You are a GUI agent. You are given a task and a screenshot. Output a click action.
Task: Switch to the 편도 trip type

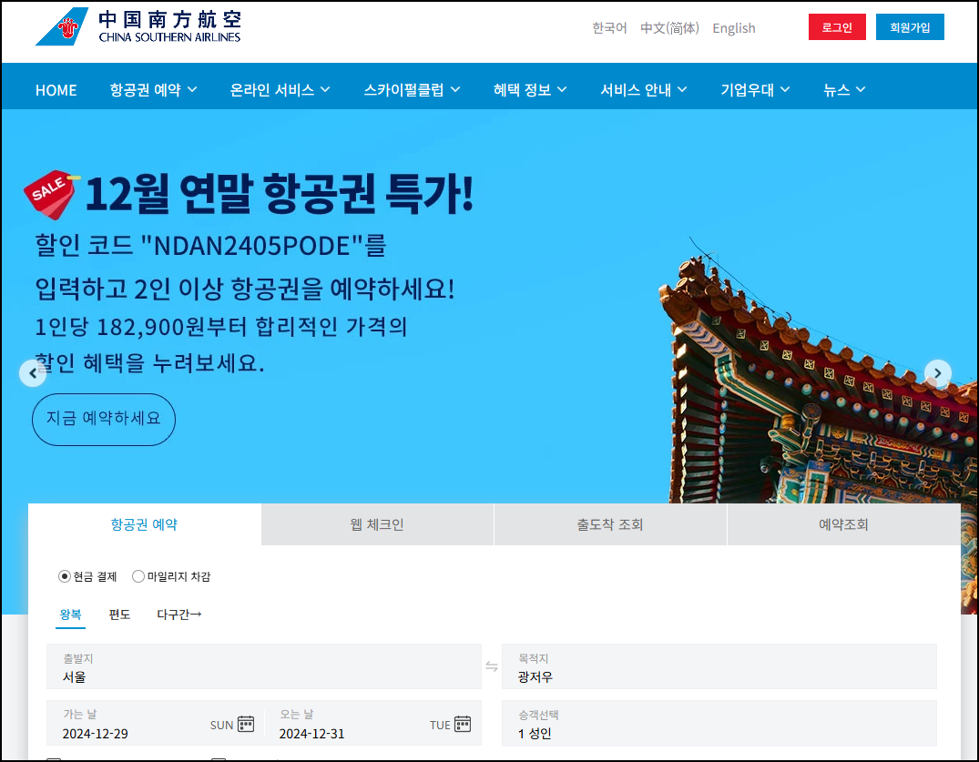pyautogui.click(x=119, y=615)
